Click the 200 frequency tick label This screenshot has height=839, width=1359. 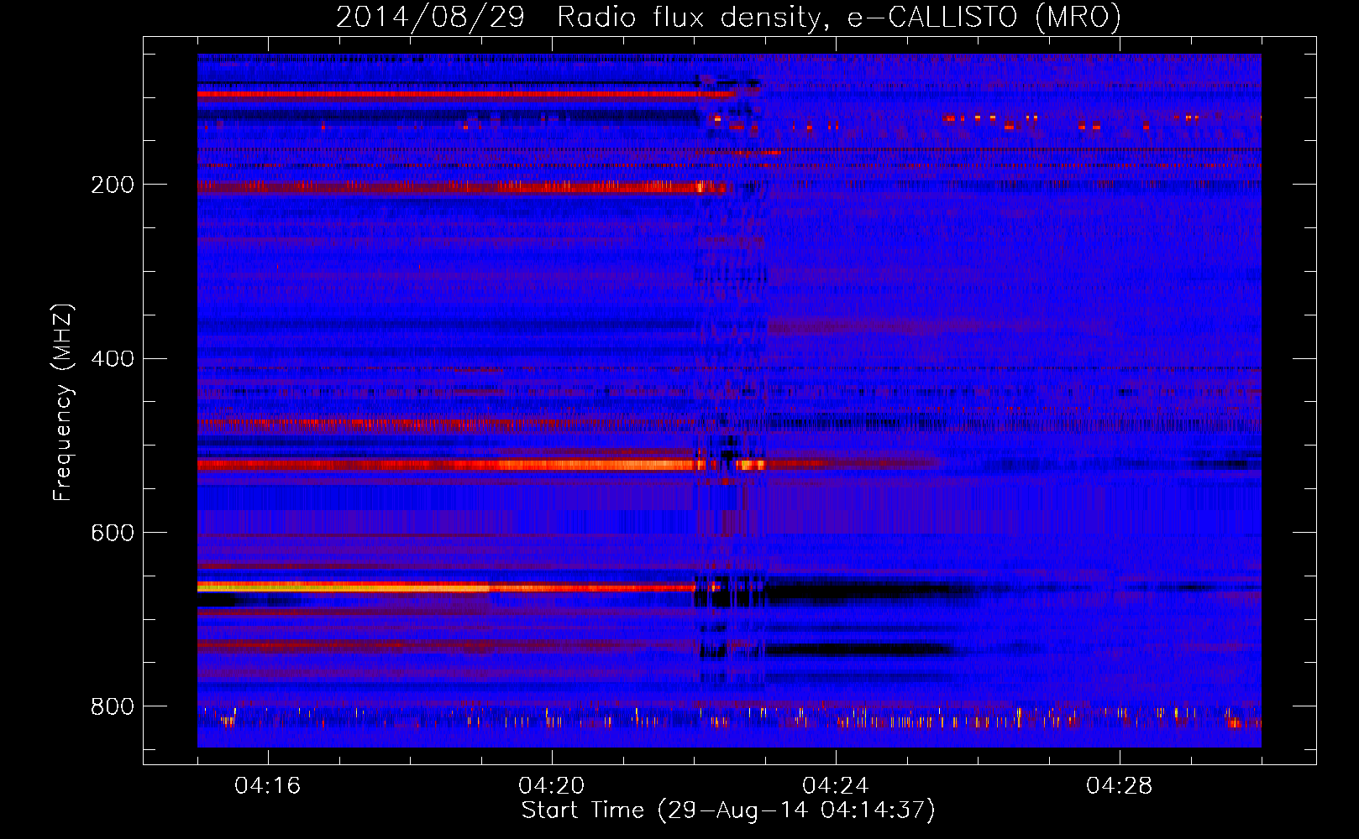pos(113,185)
